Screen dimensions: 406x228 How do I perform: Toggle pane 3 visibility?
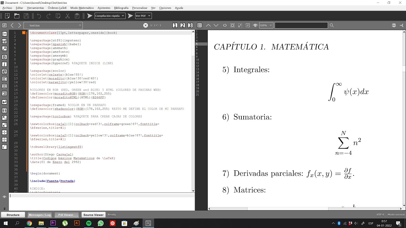click(x=190, y=25)
